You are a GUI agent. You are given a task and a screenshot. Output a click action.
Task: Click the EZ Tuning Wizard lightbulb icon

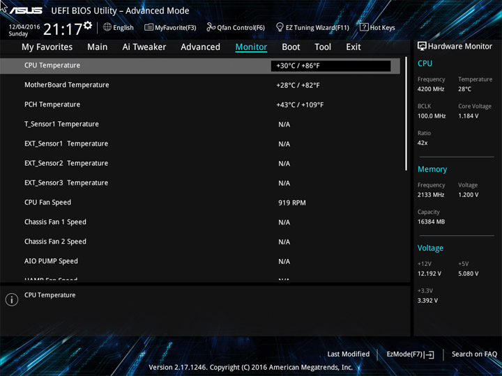point(280,27)
